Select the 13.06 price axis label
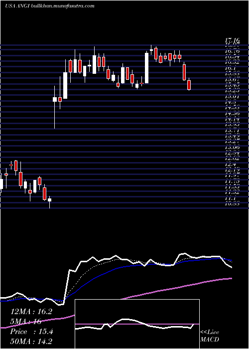This screenshot has height=349, width=249. pyautogui.click(x=232, y=148)
